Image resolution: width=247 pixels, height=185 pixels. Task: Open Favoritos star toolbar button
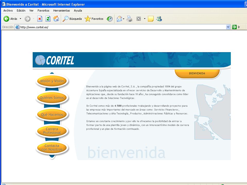[94, 19]
